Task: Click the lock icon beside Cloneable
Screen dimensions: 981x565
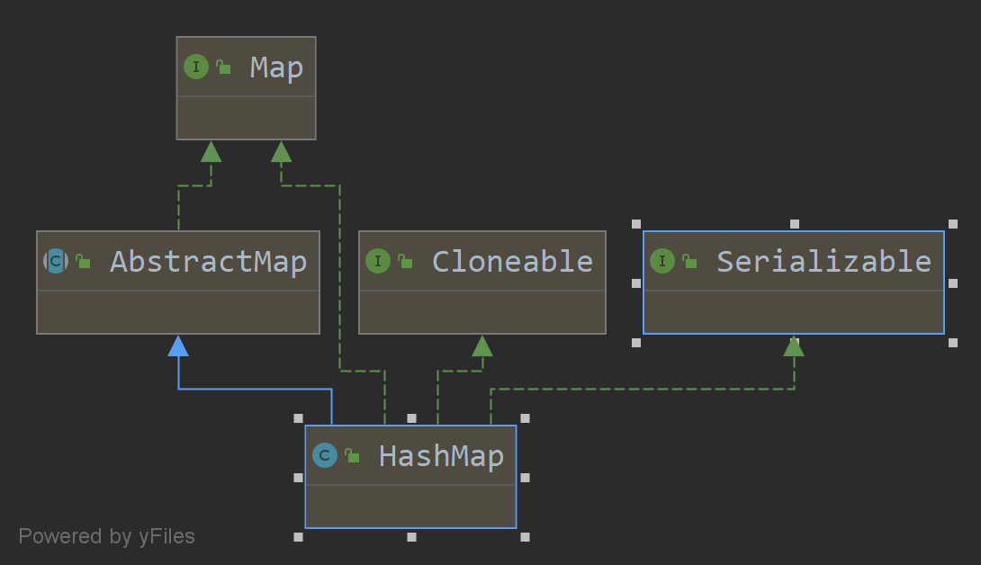Action: tap(403, 260)
